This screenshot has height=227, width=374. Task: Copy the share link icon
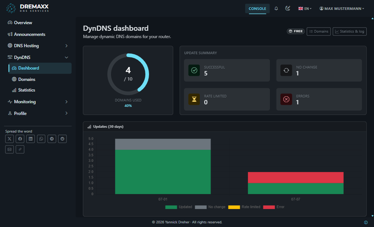[x=20, y=149]
